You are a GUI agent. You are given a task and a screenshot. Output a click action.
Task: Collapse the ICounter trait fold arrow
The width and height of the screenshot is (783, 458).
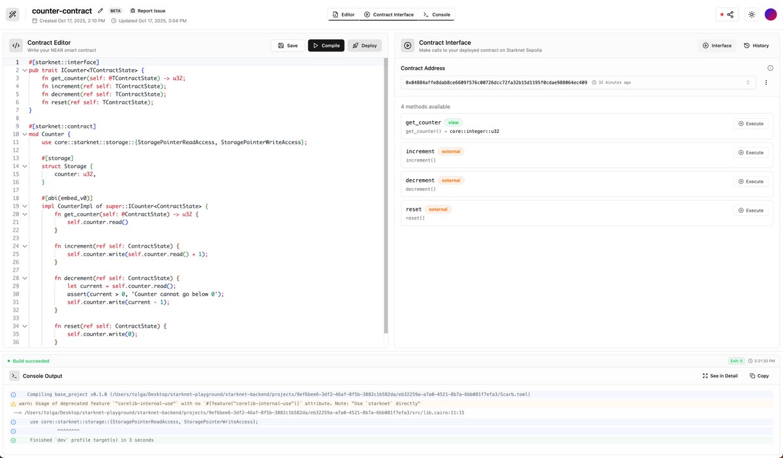[24, 70]
